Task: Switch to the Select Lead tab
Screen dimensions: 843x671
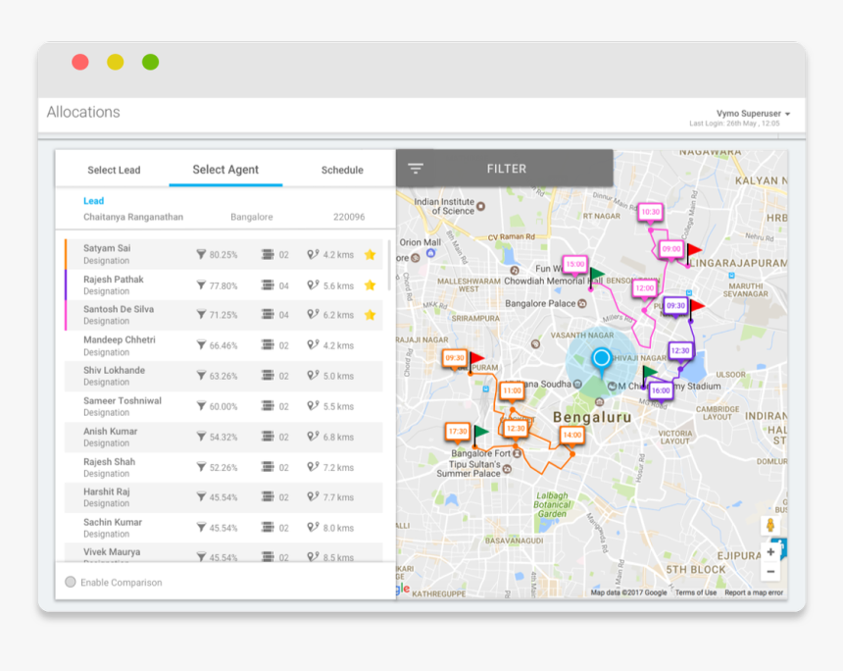Action: point(114,170)
